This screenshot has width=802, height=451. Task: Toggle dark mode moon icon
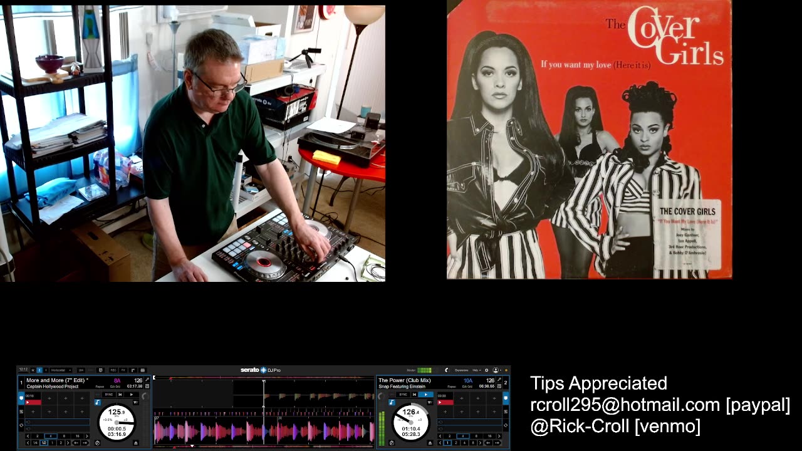(447, 370)
